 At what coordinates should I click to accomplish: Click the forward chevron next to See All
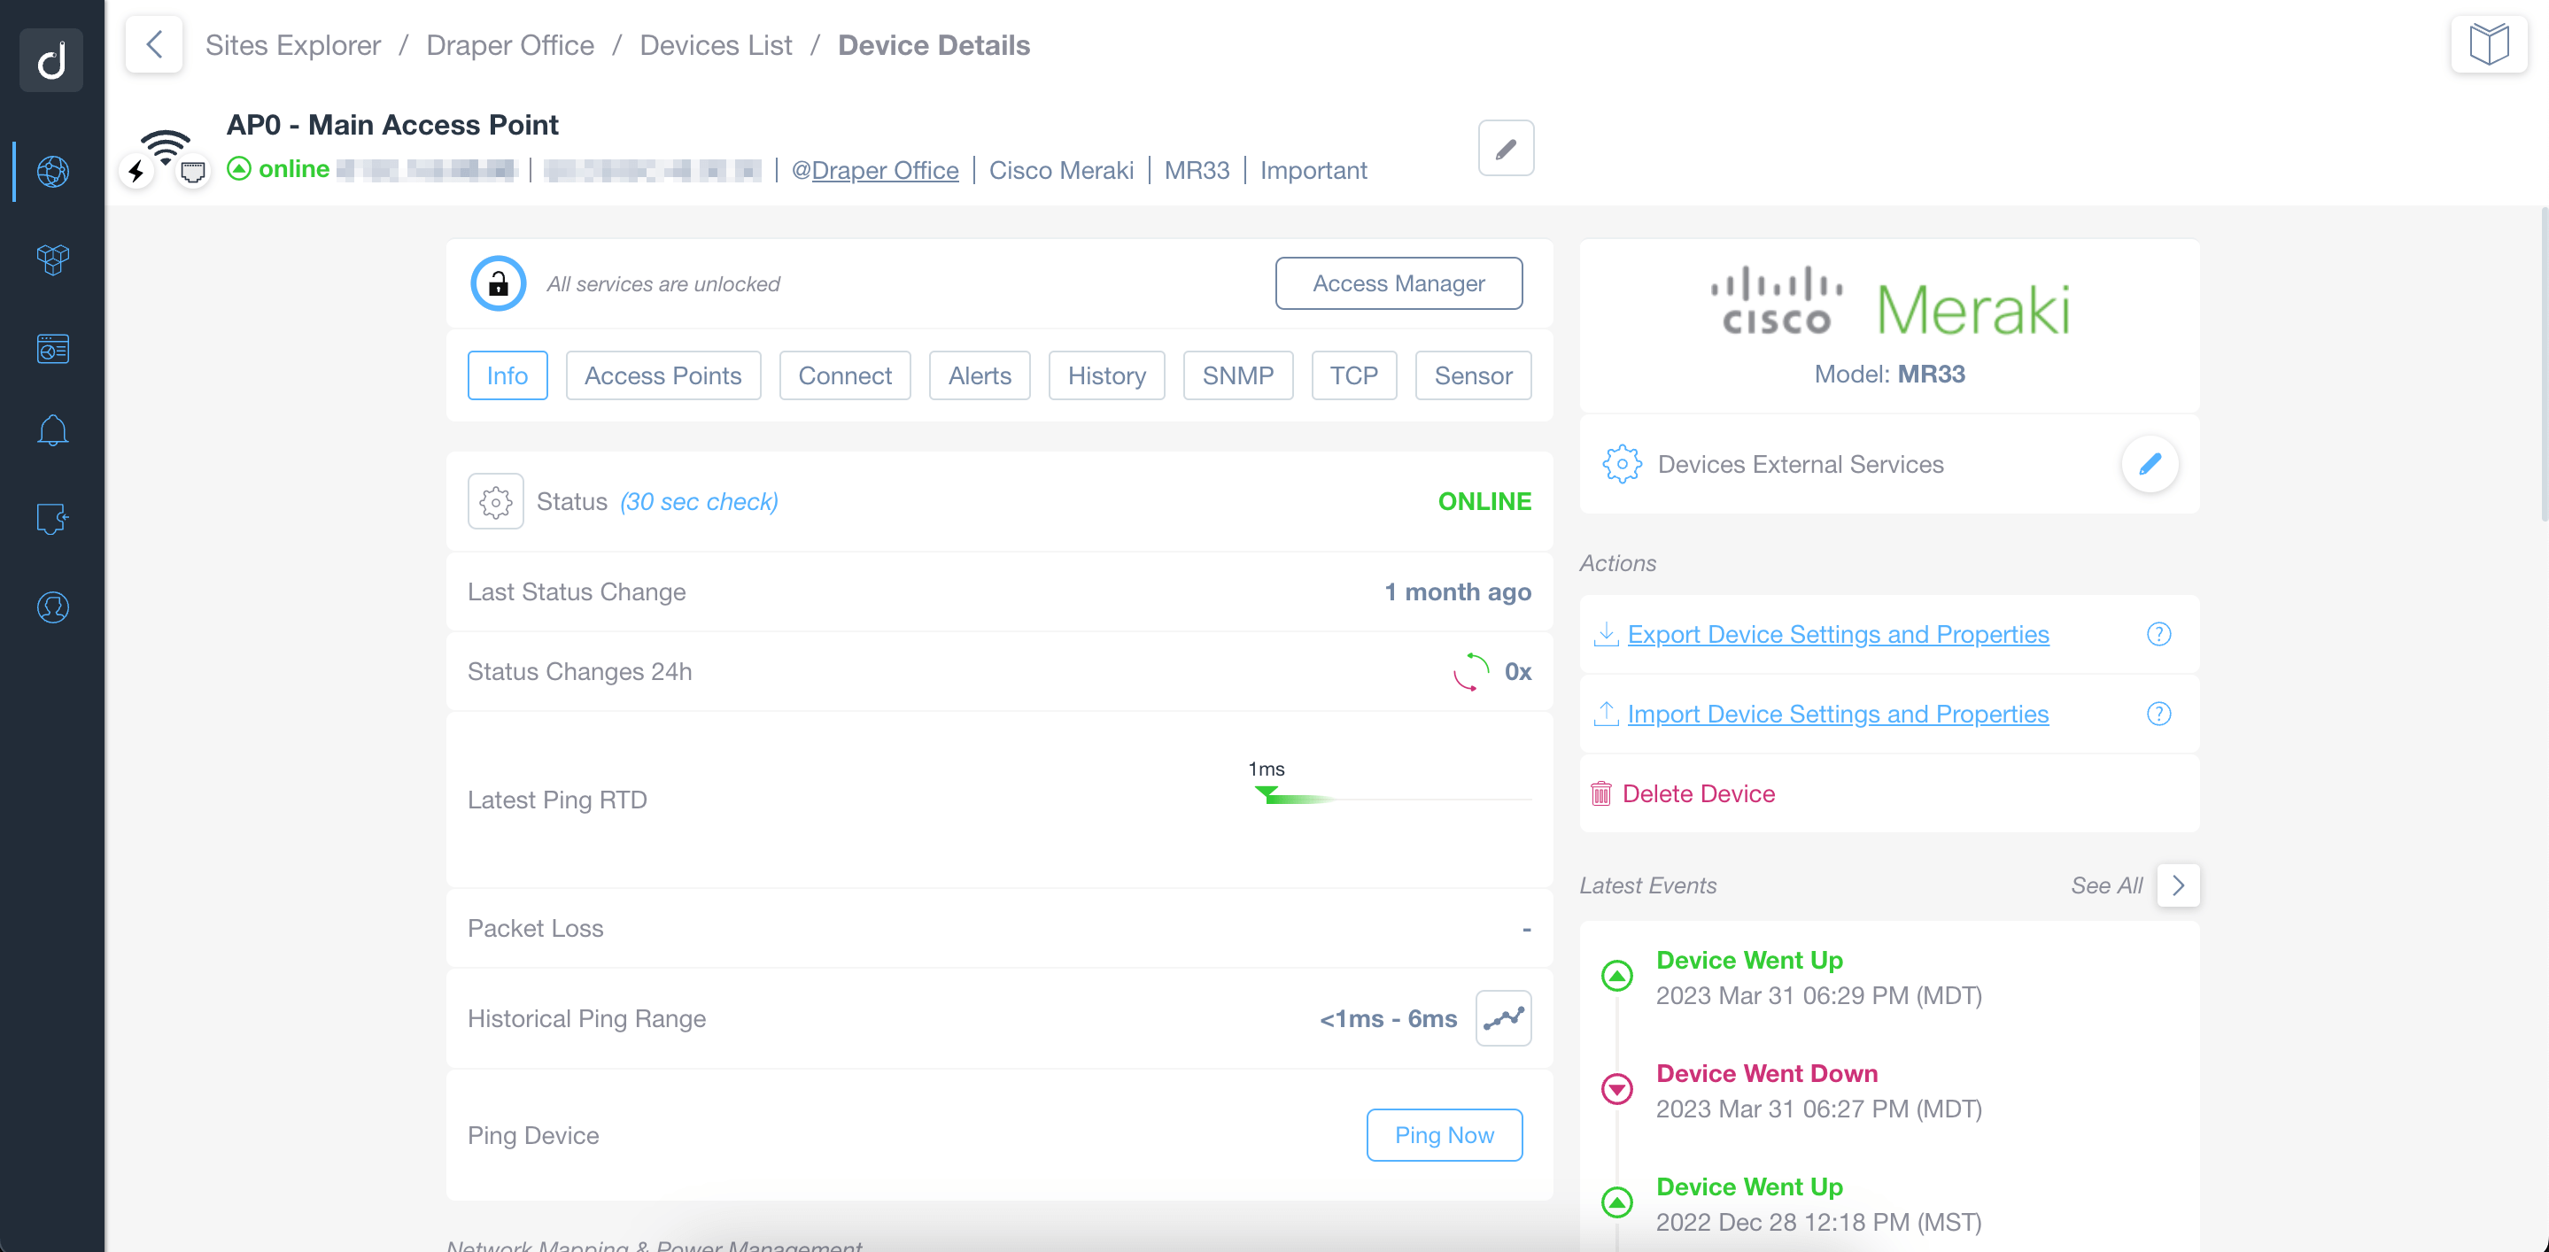(x=2179, y=885)
